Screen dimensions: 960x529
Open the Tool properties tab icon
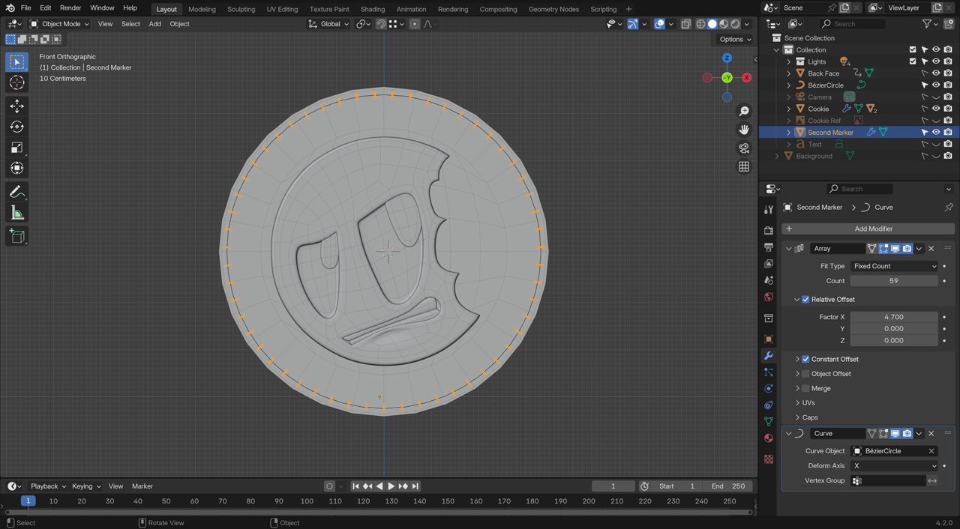[768, 209]
